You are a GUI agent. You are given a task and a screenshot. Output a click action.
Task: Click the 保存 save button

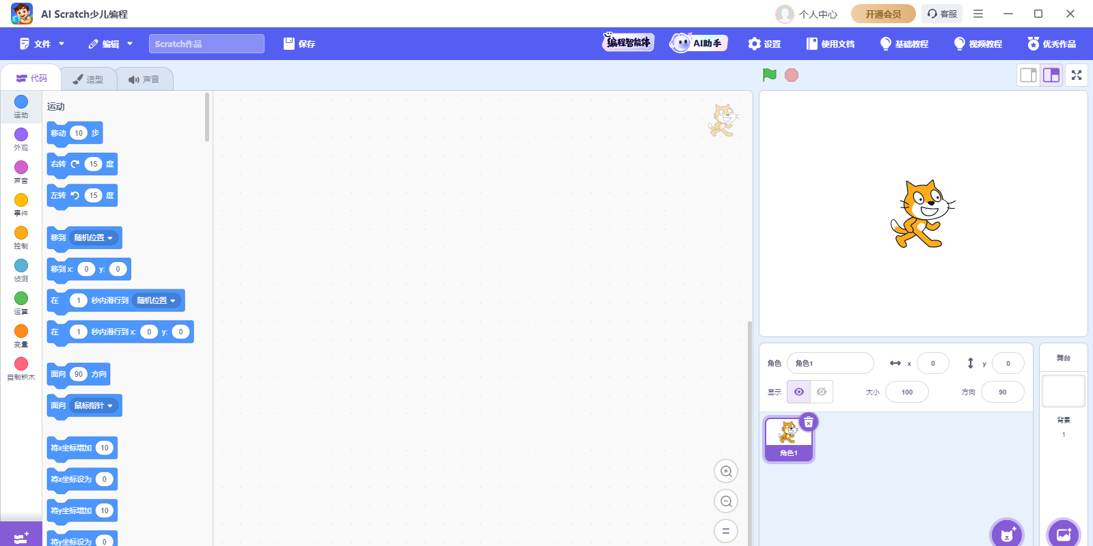[299, 44]
